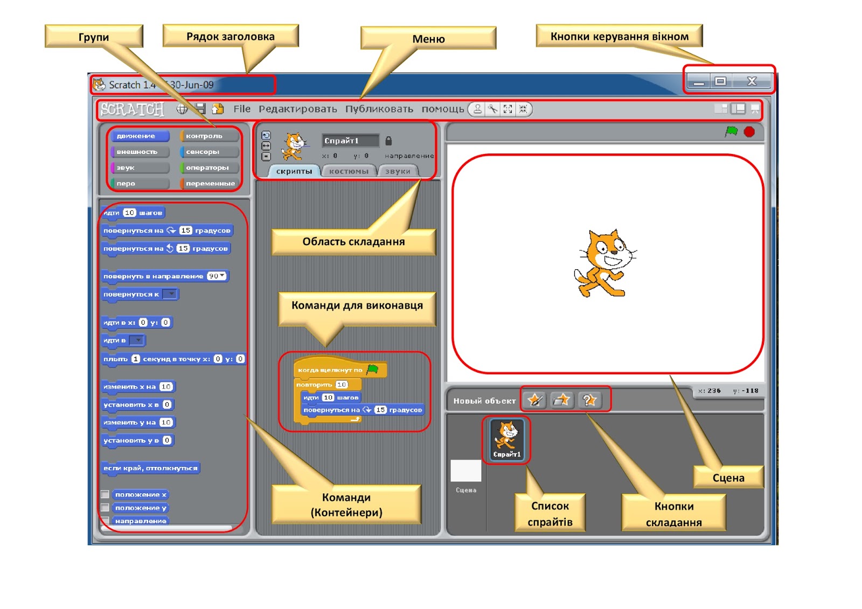This screenshot has width=862, height=609.
Task: Click the установить х в block
Action: [x=137, y=404]
